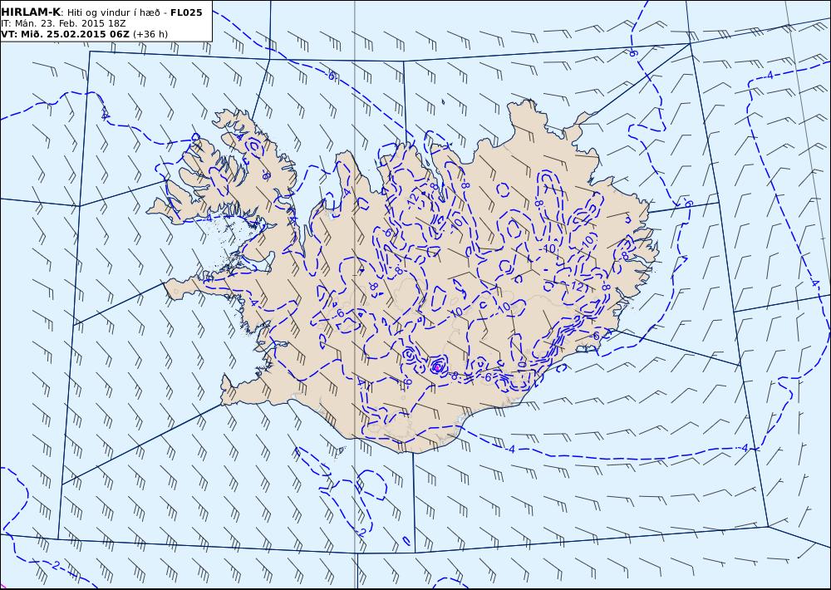831x590 pixels.
Task: Click the 'Hiti og vindur í hæð' title text
Action: click(x=113, y=12)
